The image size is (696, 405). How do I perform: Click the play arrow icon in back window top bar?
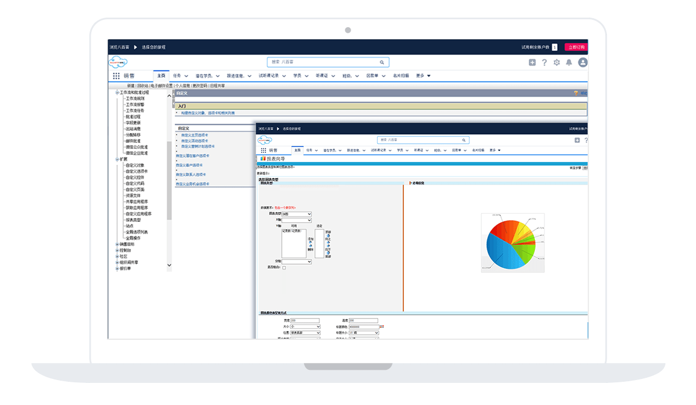[x=136, y=47]
